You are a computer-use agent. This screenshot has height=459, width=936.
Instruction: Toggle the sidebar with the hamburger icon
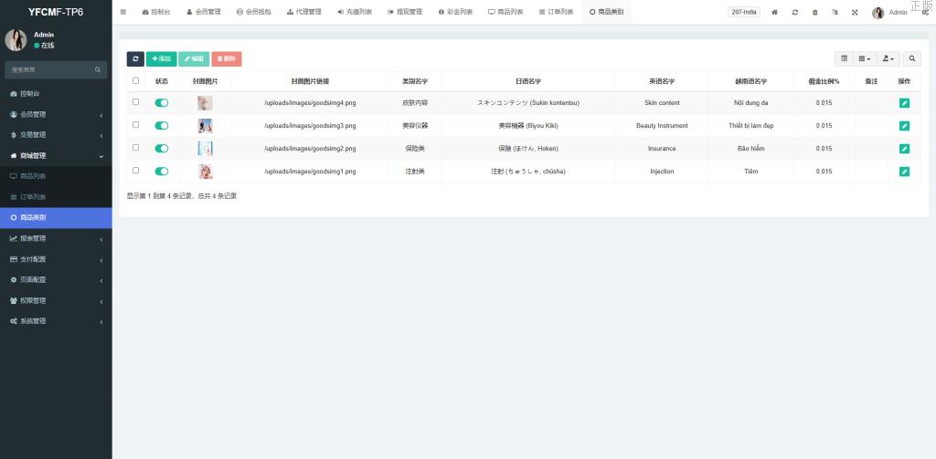123,12
